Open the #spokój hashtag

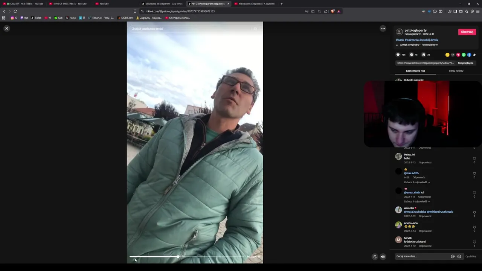424,40
